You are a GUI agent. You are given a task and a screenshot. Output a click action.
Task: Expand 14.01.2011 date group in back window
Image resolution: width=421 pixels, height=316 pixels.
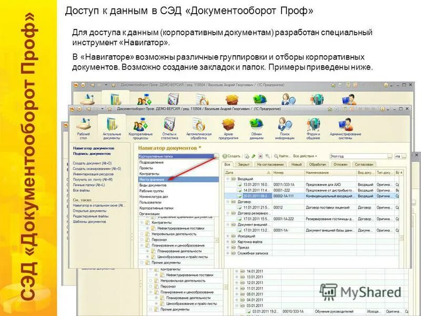click(x=237, y=271)
